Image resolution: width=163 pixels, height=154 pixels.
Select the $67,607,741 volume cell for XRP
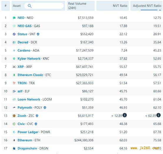pyautogui.click(x=85, y=67)
